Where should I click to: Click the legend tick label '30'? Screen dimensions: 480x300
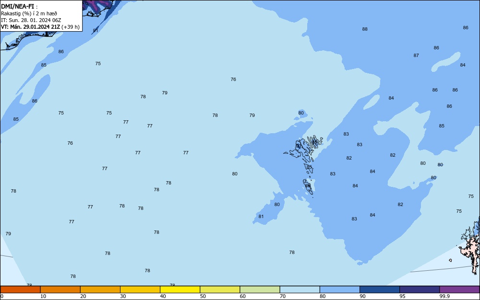tap(123, 296)
